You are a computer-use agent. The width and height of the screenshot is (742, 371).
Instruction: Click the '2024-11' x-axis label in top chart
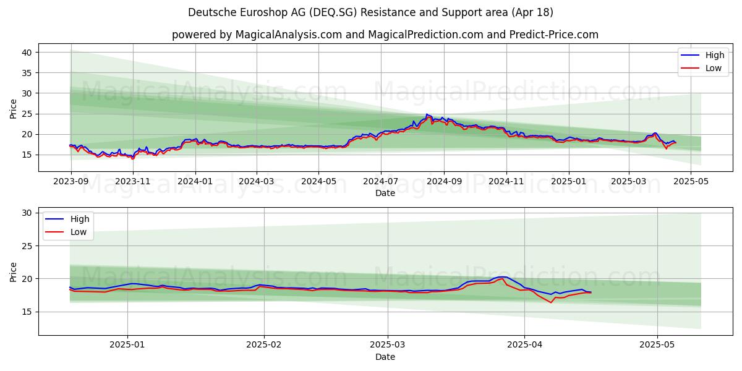click(x=506, y=182)
